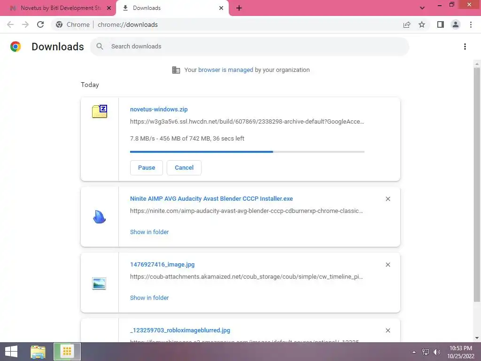Go back using the browser back arrow
481x361 pixels.
point(10,24)
